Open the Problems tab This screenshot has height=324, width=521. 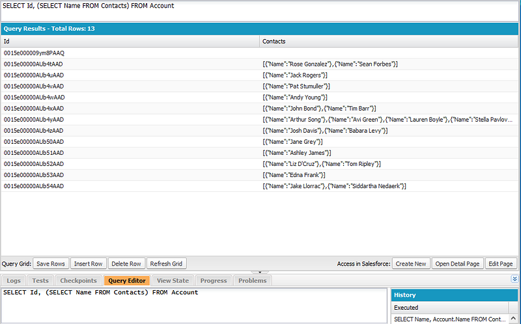tap(253, 280)
